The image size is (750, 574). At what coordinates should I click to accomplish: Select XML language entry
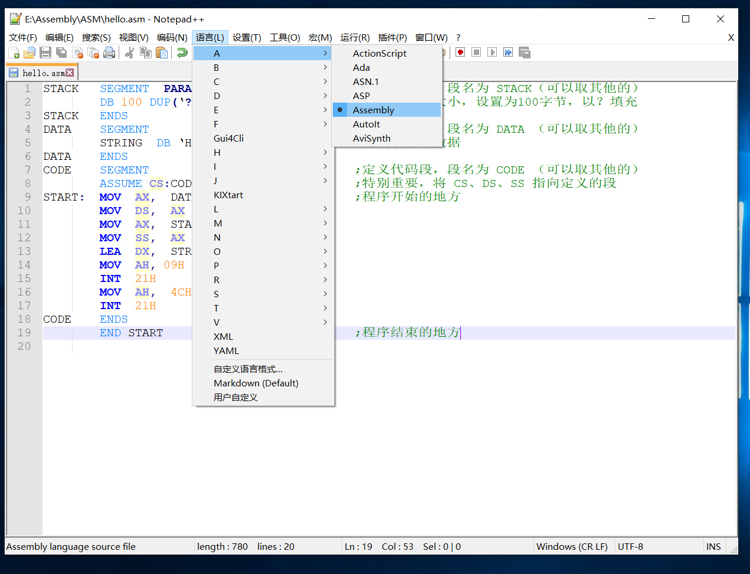tap(263, 336)
